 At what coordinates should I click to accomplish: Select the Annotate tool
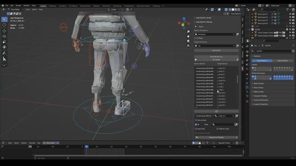[4, 53]
